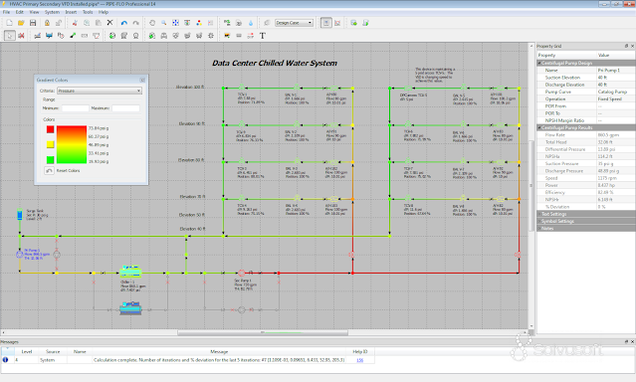Open Help ID link 156
The height and width of the screenshot is (382, 636).
(x=359, y=360)
